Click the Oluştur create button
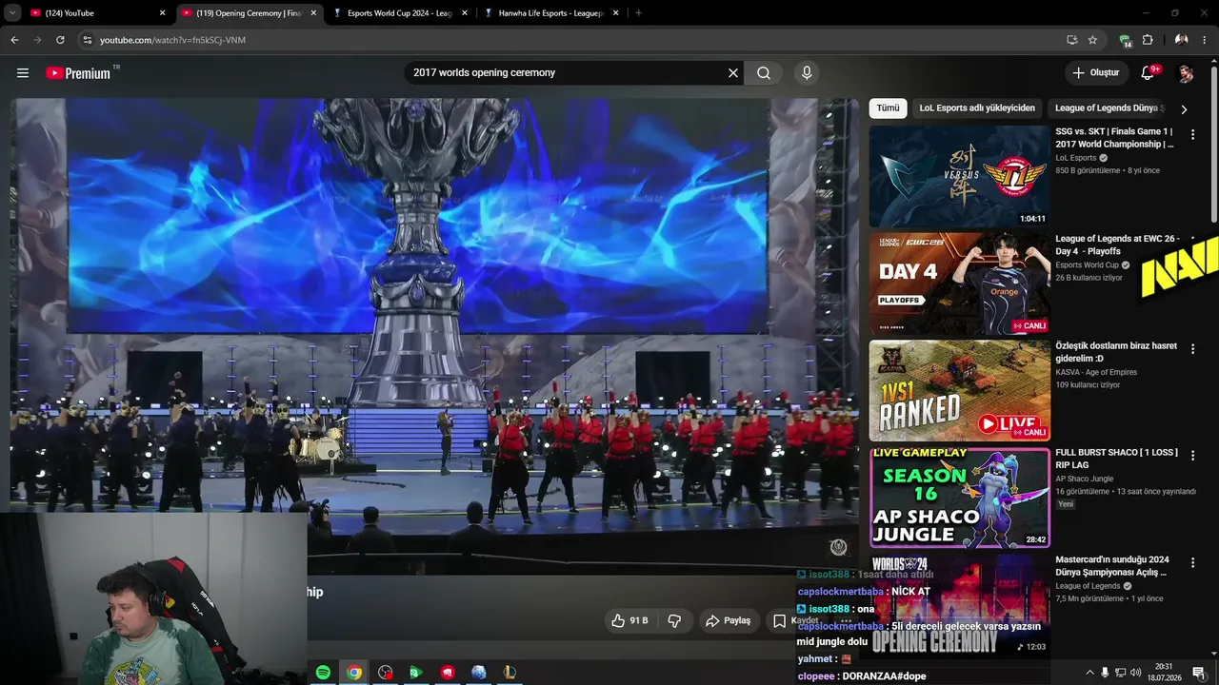Screen dimensions: 1219x685 click(x=1094, y=73)
